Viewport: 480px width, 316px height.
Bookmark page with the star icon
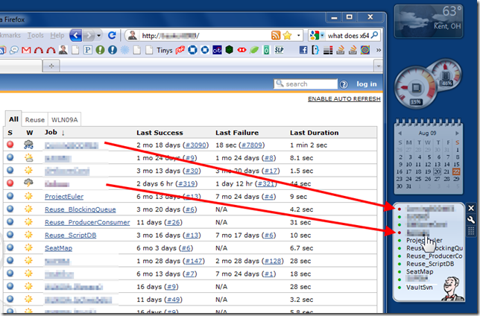click(x=288, y=36)
